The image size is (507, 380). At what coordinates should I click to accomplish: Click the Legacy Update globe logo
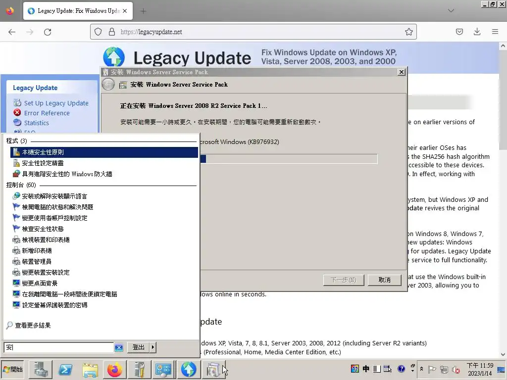point(114,57)
